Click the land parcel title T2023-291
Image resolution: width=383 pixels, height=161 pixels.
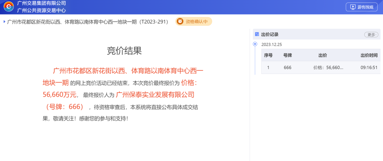(88, 22)
